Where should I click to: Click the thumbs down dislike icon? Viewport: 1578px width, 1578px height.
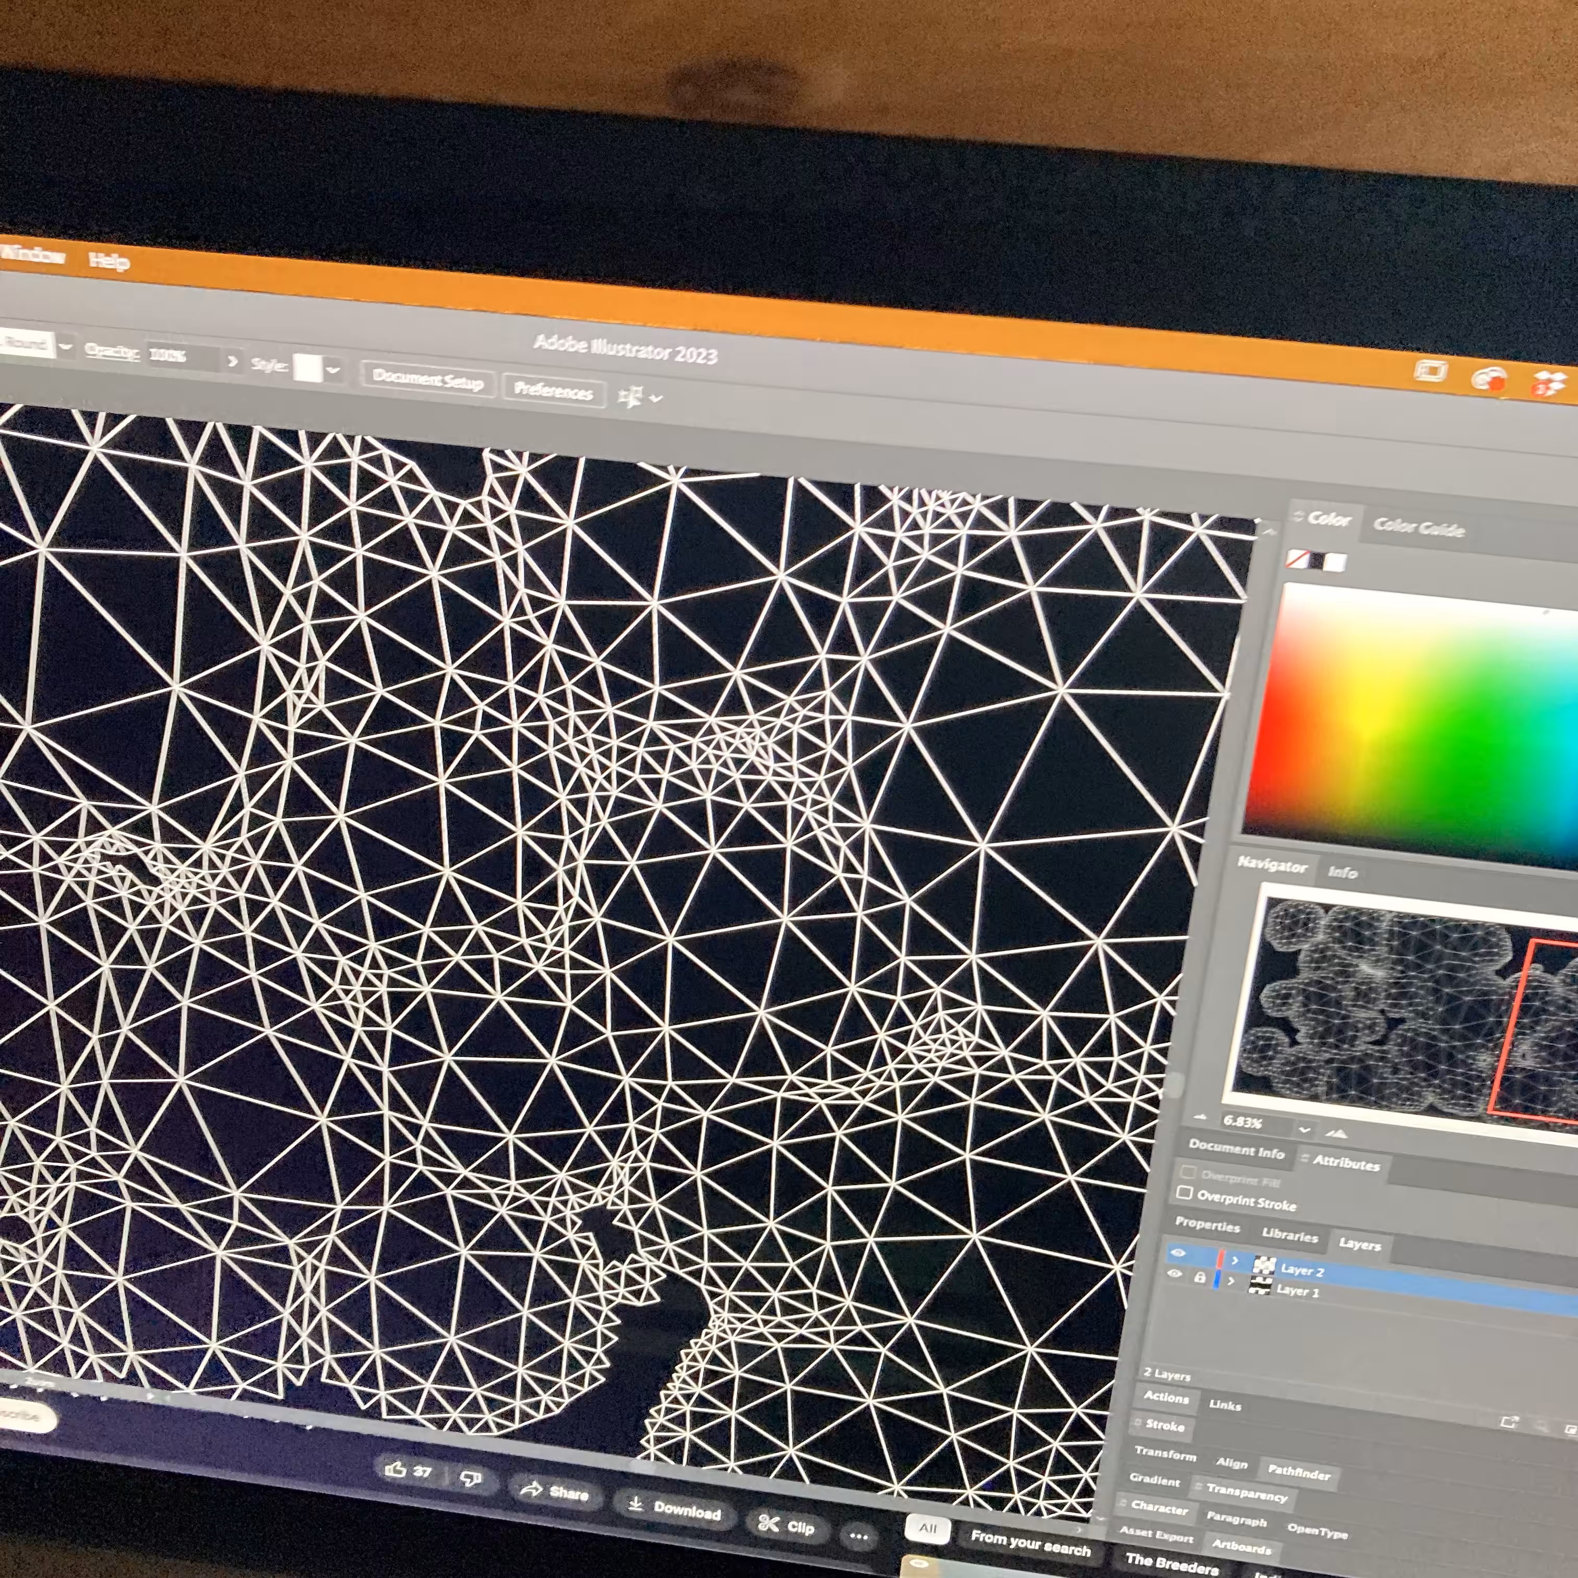tap(471, 1479)
